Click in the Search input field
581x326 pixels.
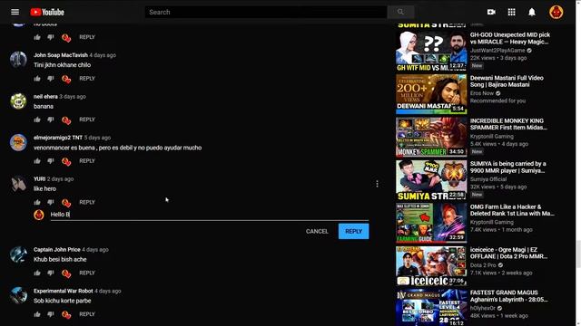(x=266, y=12)
